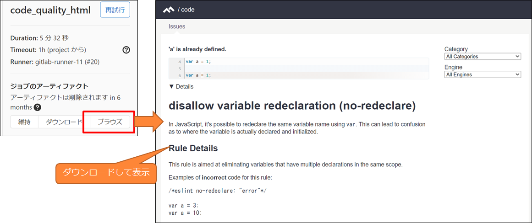Open the All Engines dropdown
This screenshot has width=532, height=223.
pyautogui.click(x=483, y=74)
